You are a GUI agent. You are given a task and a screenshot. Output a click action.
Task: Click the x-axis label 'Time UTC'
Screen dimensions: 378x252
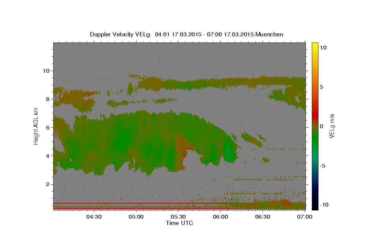[179, 223]
